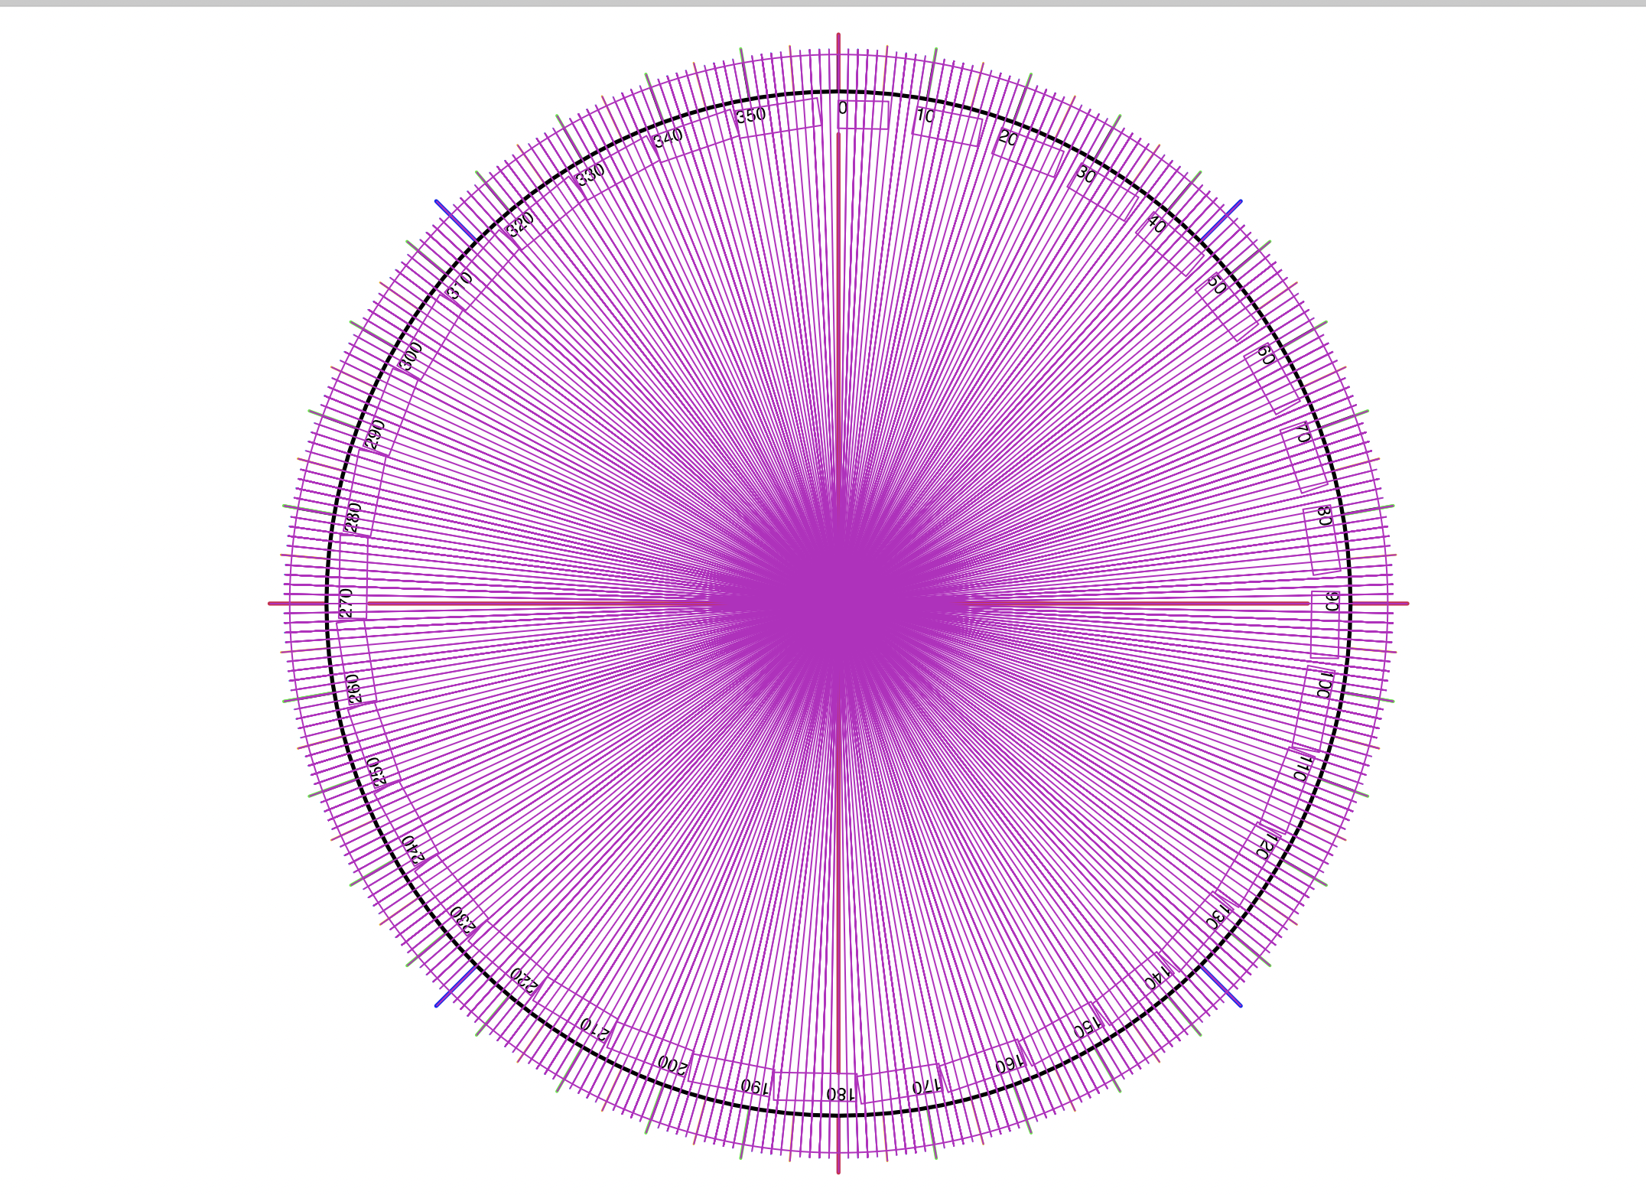The width and height of the screenshot is (1646, 1195).
Task: Click the 260 degree label
Action: (x=353, y=688)
